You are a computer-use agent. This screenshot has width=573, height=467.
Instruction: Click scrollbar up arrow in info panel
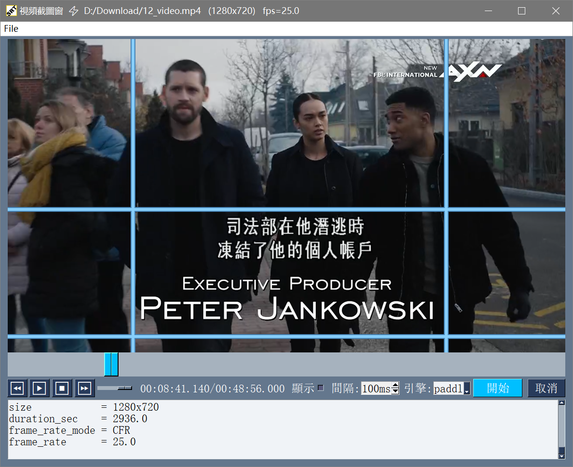pyautogui.click(x=561, y=403)
